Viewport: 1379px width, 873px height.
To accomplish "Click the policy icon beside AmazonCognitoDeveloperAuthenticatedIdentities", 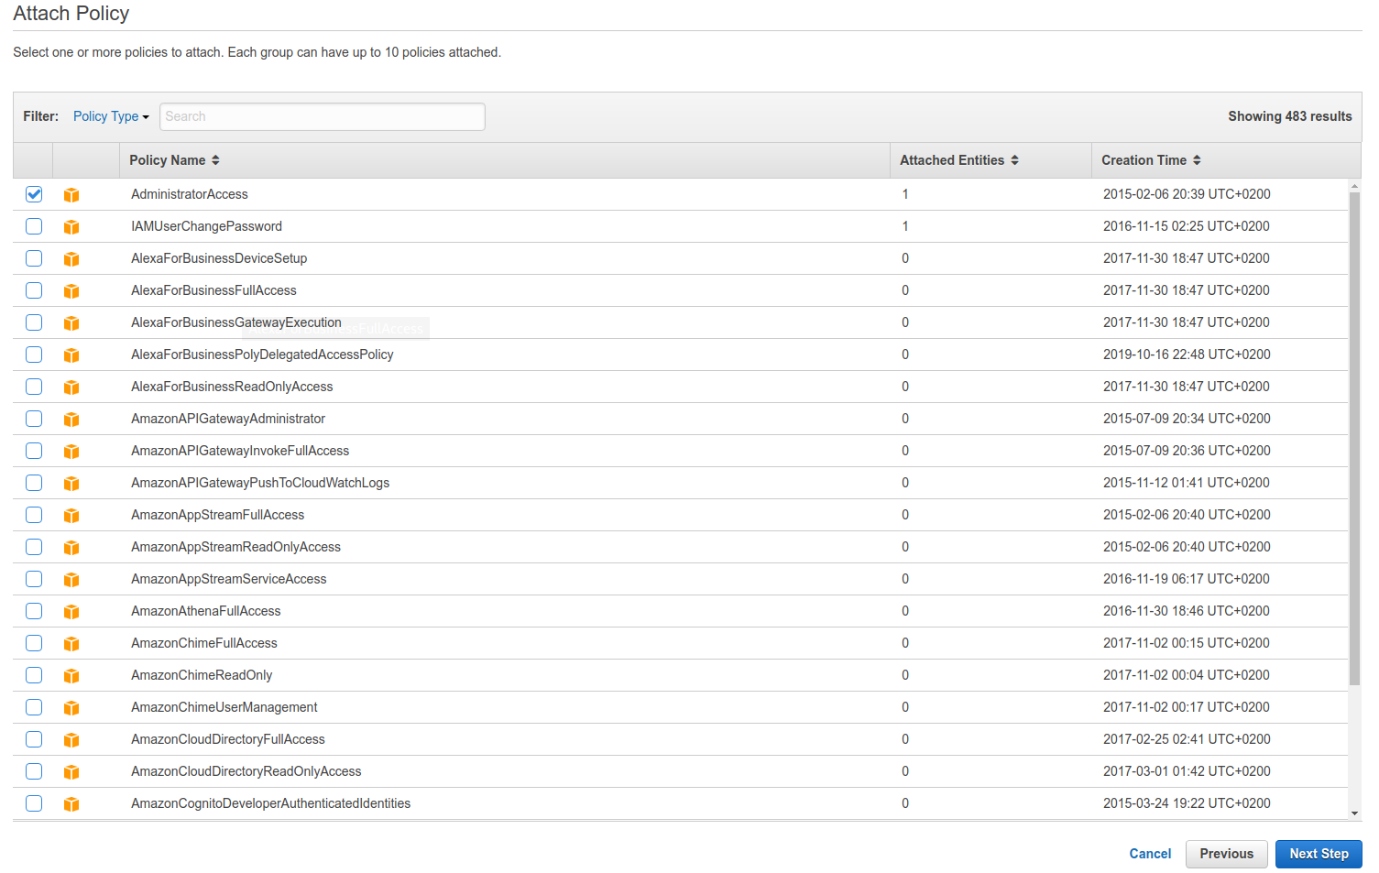I will click(71, 804).
